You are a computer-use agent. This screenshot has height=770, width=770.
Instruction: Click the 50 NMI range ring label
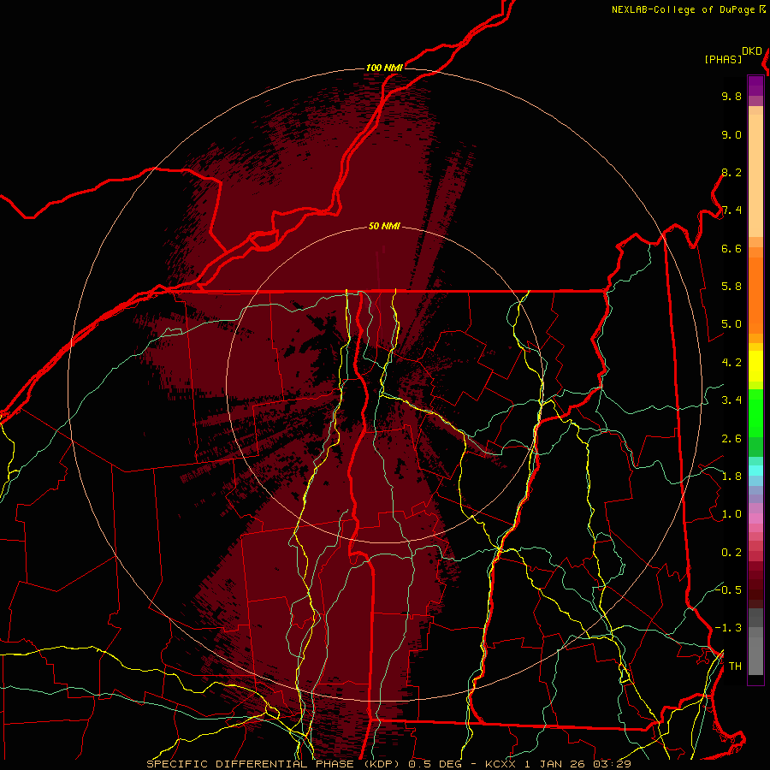click(384, 226)
